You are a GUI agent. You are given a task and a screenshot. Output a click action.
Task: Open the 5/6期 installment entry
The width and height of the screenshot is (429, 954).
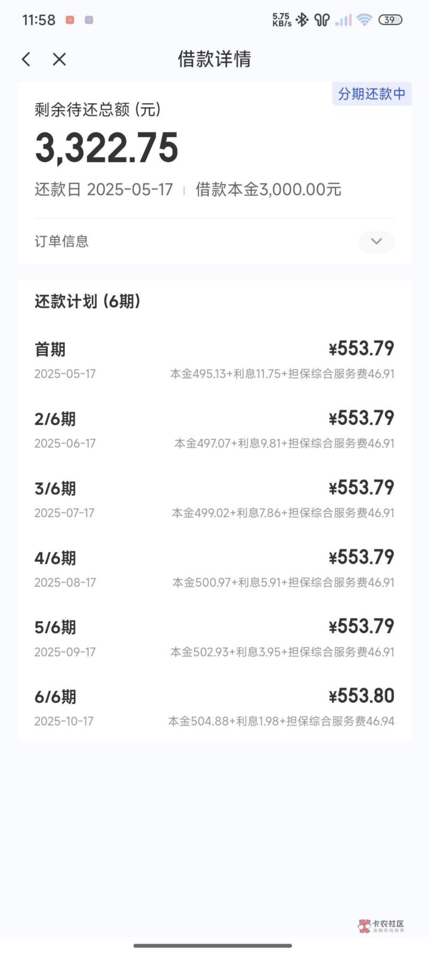tap(214, 638)
